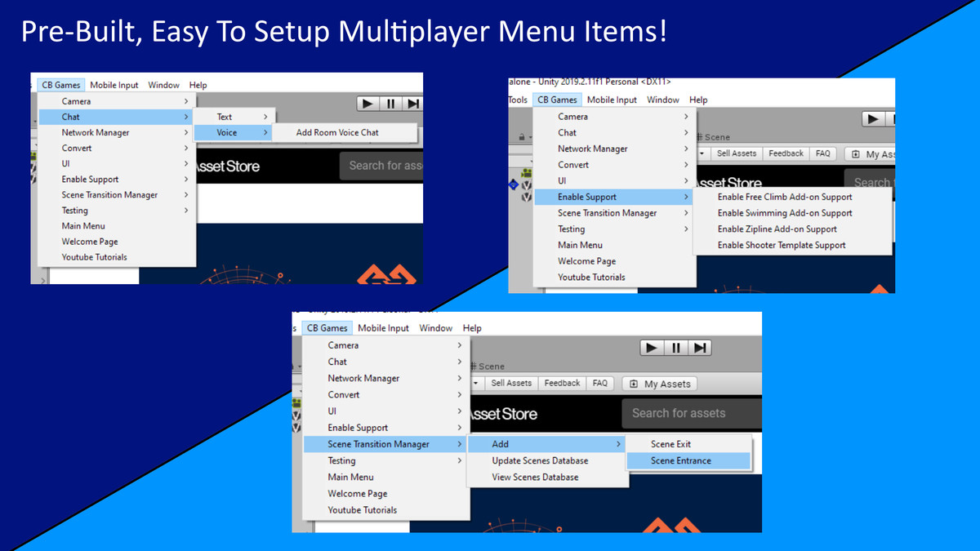Screen dimensions: 980x551
Task: Click the skip-frame icon in the bottom toolbar
Action: 699,347
